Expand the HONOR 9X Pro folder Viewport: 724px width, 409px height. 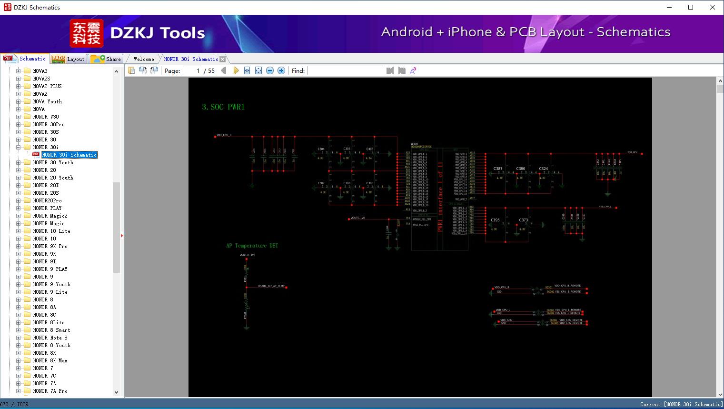coord(19,246)
